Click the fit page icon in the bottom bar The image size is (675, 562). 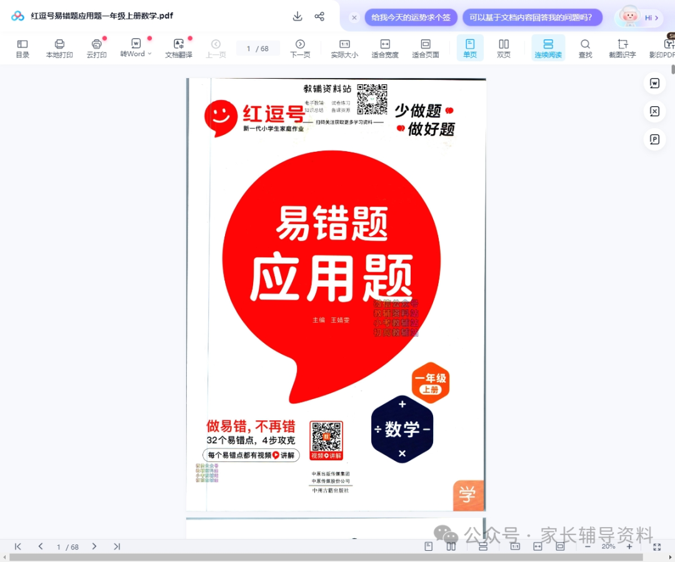point(560,546)
